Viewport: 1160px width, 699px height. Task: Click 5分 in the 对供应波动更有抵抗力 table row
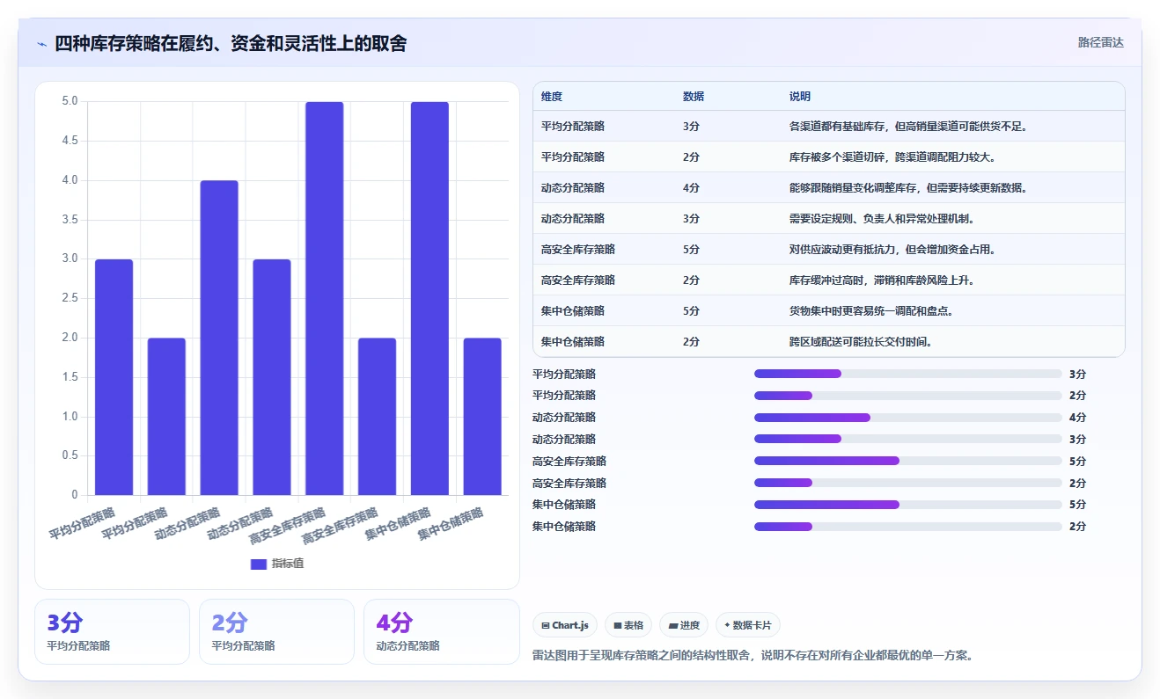(692, 250)
